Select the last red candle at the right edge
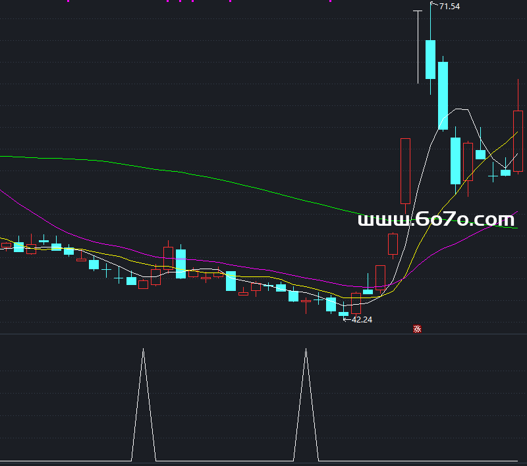 coord(518,141)
